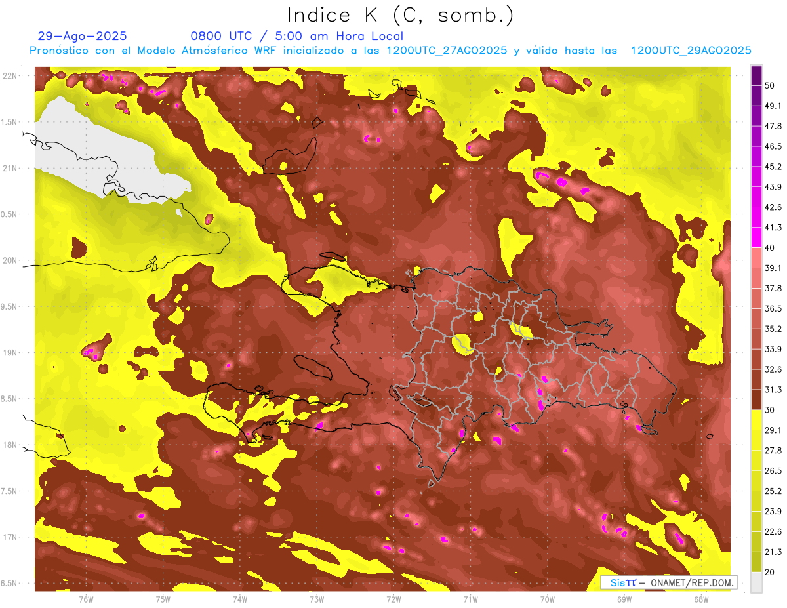This screenshot has width=787, height=608.
Task: Click the "0800 UTC / 5:00 am Hora Local" text
Action: (x=296, y=37)
